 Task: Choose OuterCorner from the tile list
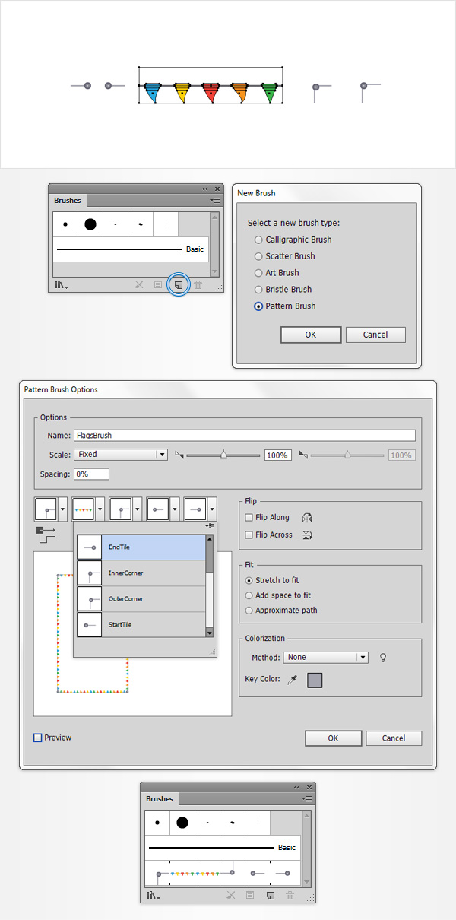[x=141, y=598]
